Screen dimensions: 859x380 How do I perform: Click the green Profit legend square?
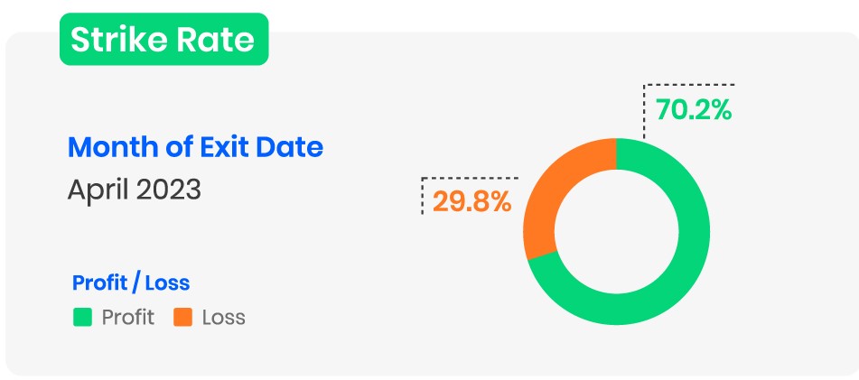click(x=82, y=318)
